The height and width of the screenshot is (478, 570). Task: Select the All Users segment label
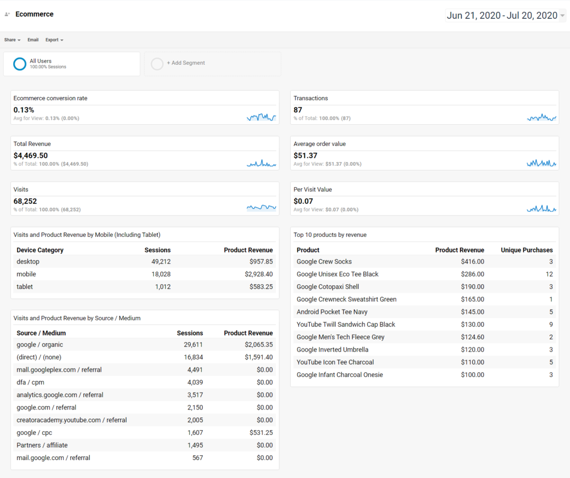pos(41,61)
